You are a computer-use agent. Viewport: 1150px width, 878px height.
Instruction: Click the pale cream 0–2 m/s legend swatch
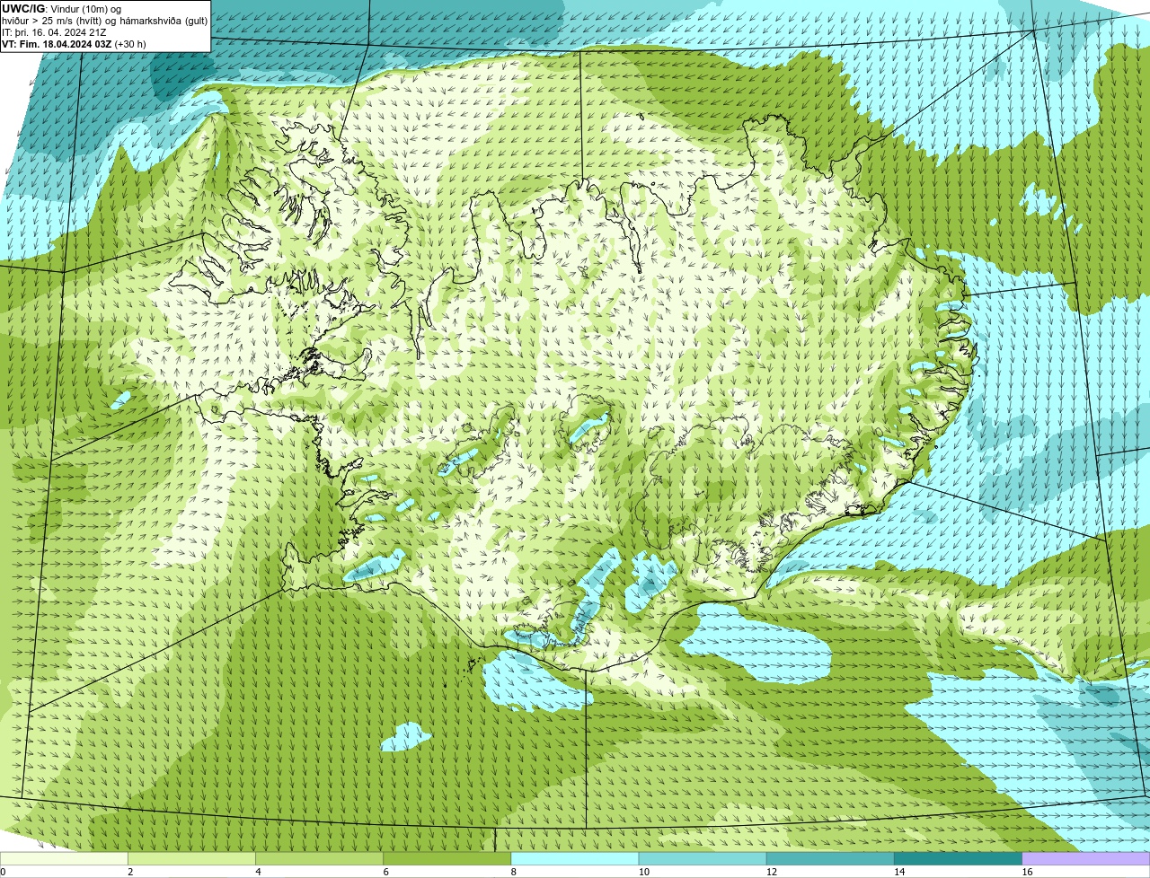point(64,858)
